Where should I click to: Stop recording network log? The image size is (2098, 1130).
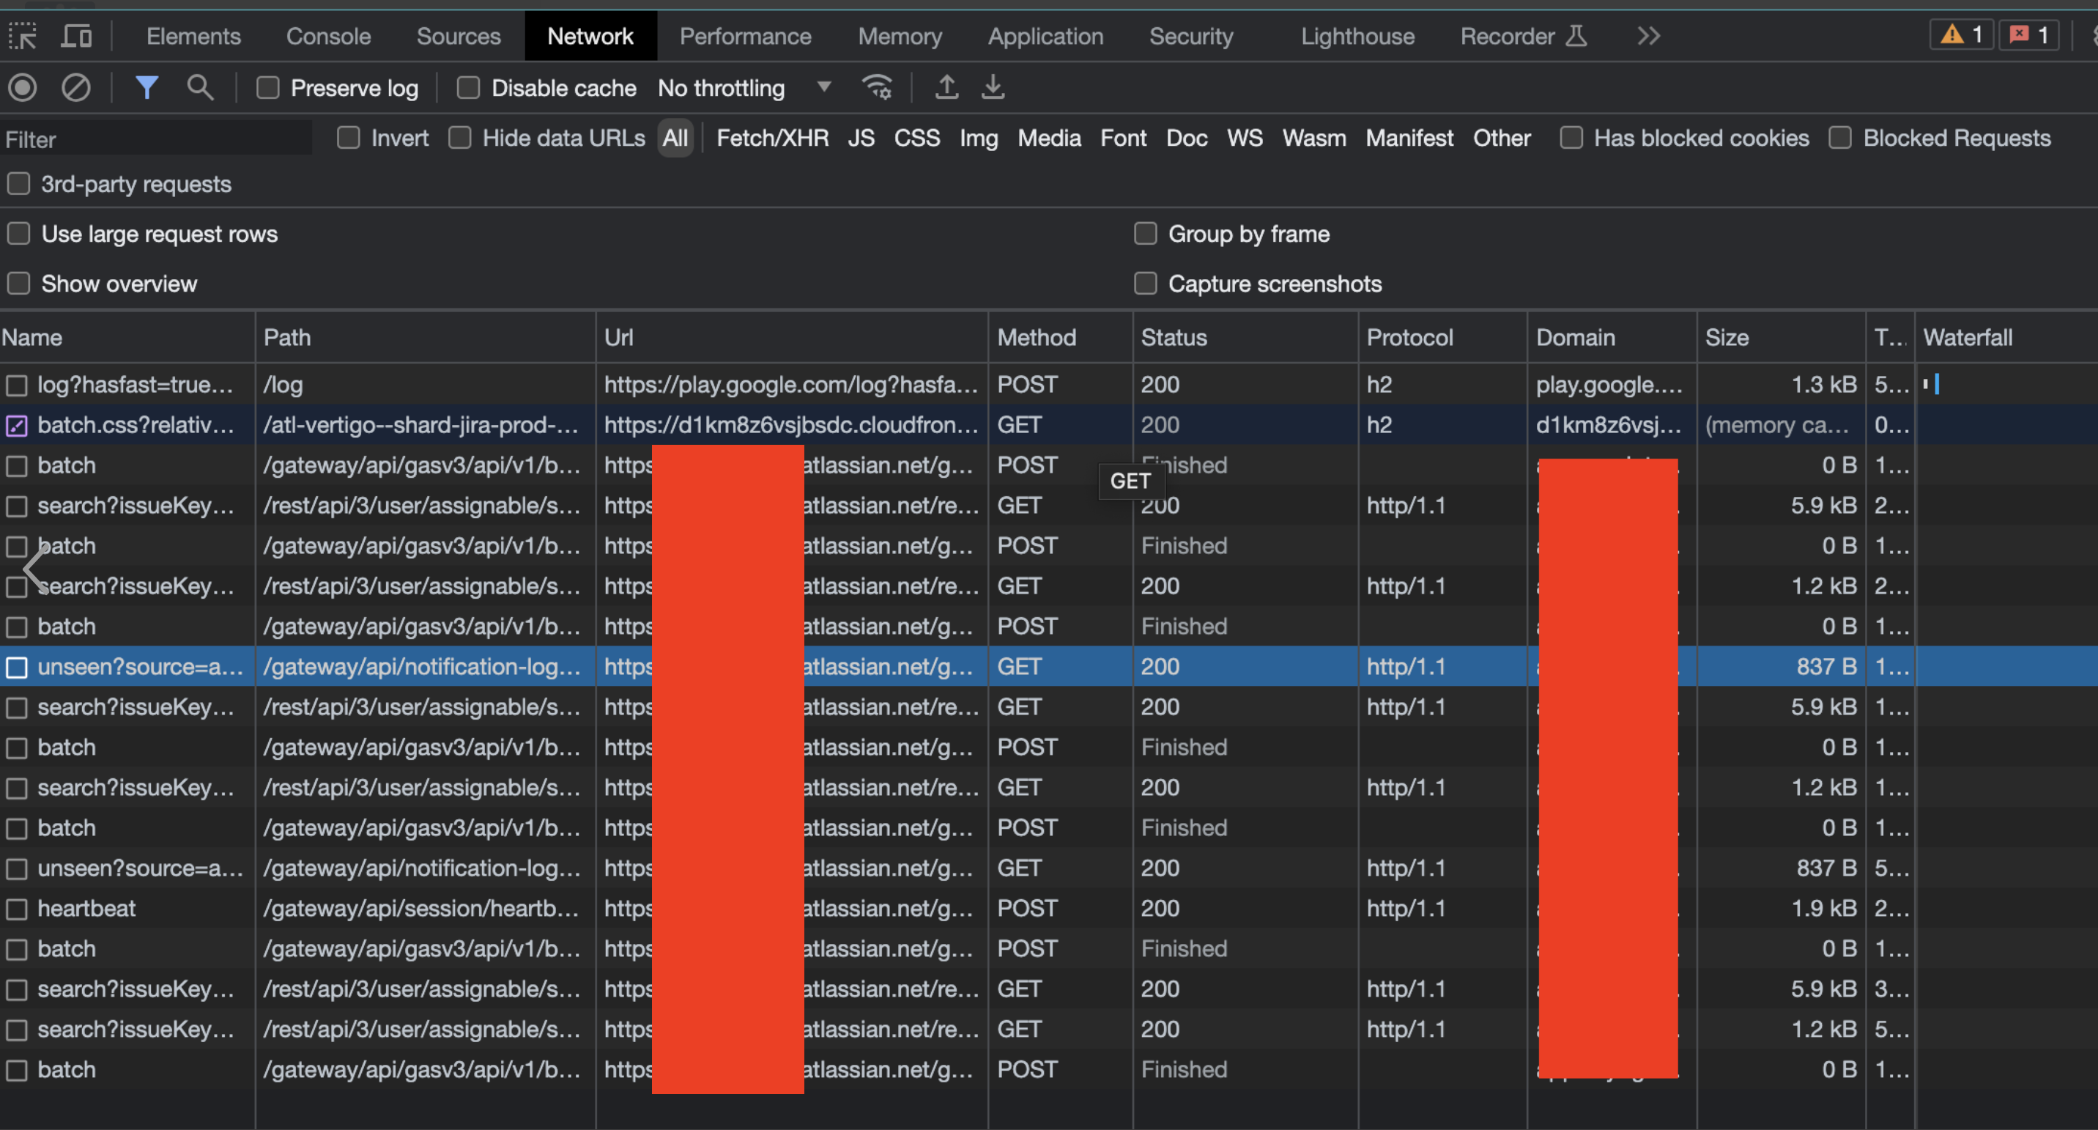click(x=23, y=87)
